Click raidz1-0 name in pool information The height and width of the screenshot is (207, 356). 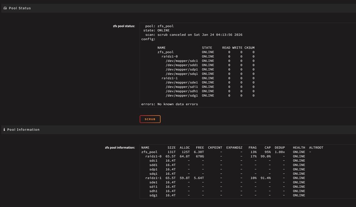pos(153,156)
